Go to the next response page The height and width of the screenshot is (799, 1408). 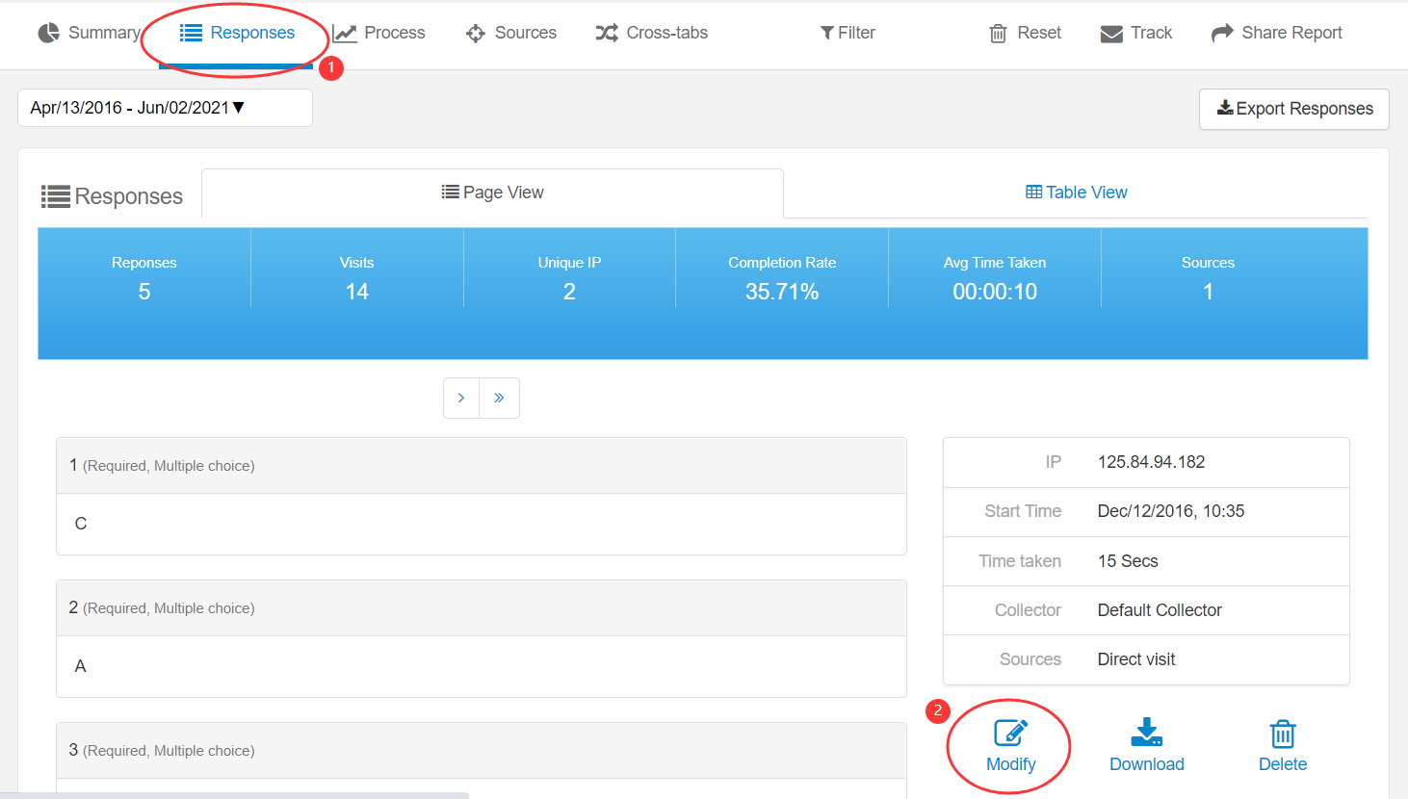[461, 398]
